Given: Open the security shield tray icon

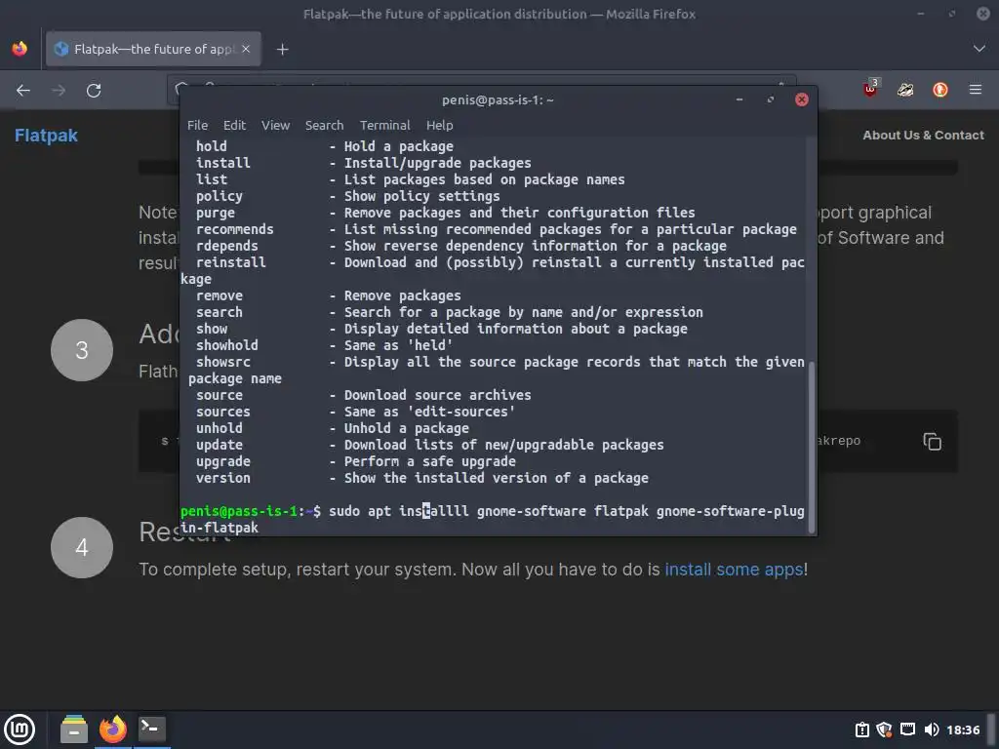Looking at the screenshot, I should 884,729.
